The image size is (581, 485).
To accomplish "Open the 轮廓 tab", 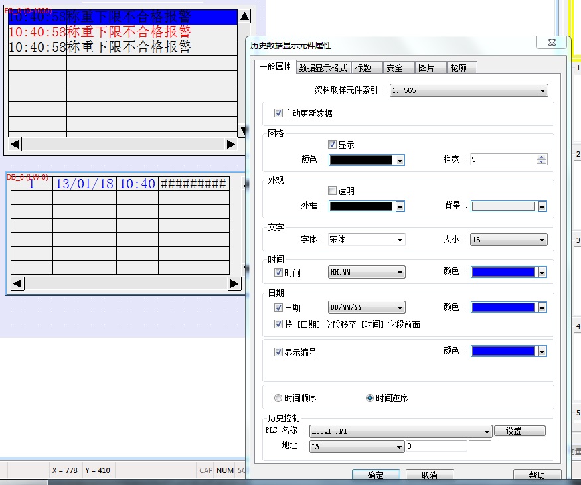I will click(458, 68).
